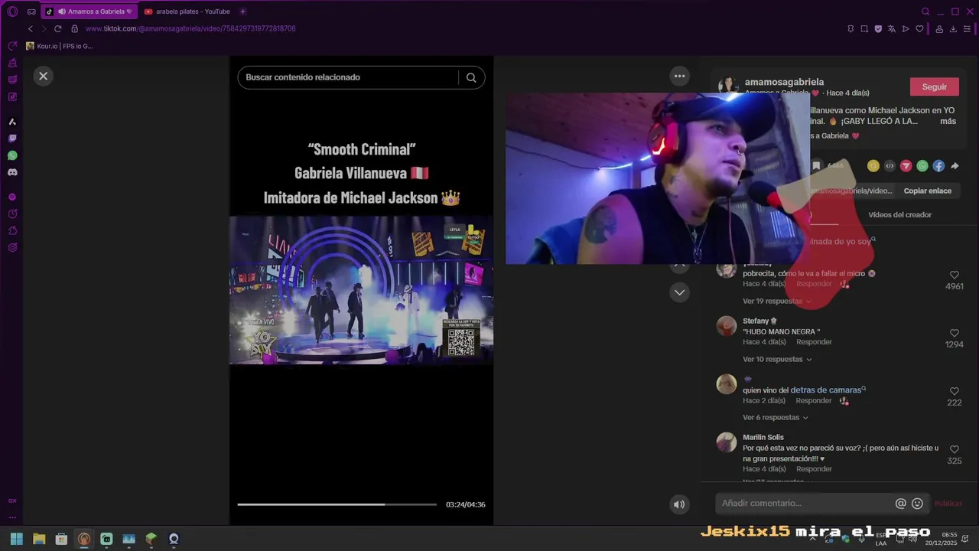Reply to Marilin Solis via Responder
979x551 pixels.
pyautogui.click(x=814, y=469)
